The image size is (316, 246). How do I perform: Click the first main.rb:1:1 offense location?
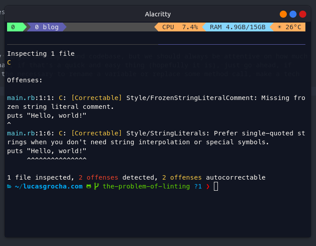(x=30, y=98)
